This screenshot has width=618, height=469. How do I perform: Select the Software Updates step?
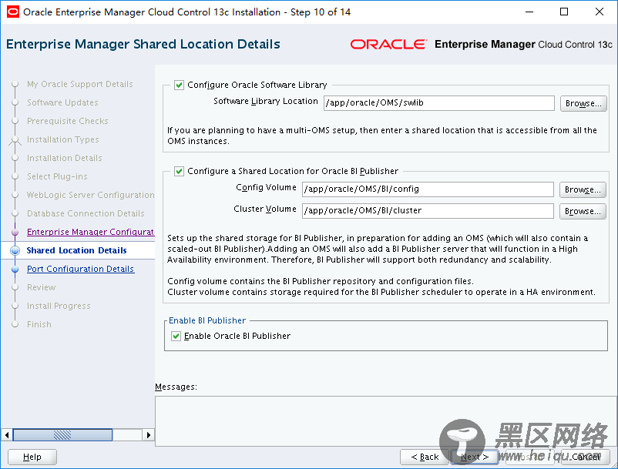(x=62, y=102)
